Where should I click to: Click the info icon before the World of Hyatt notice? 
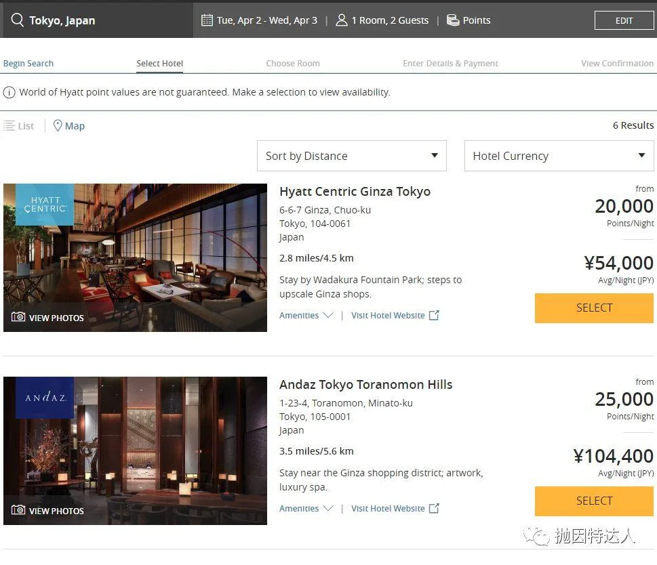pyautogui.click(x=9, y=92)
